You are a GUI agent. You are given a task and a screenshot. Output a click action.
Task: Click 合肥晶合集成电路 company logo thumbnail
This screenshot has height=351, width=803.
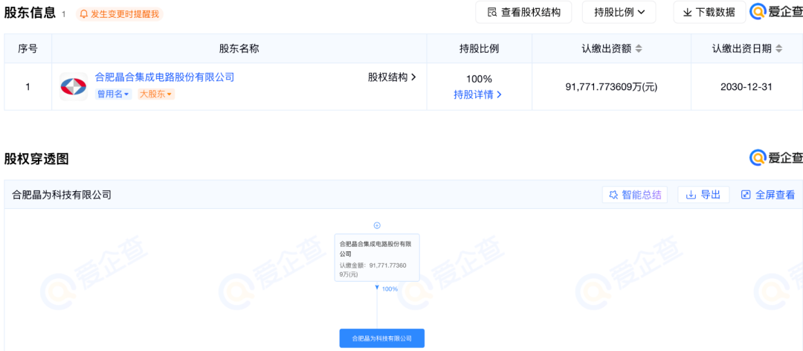tap(73, 86)
